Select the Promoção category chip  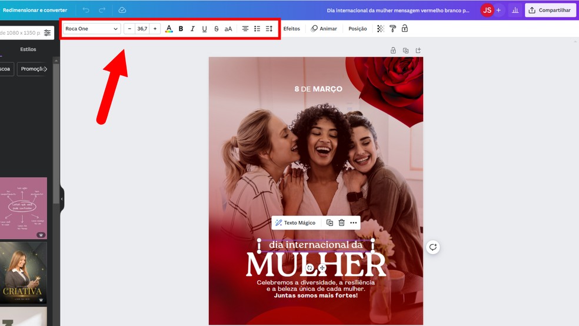coord(33,69)
